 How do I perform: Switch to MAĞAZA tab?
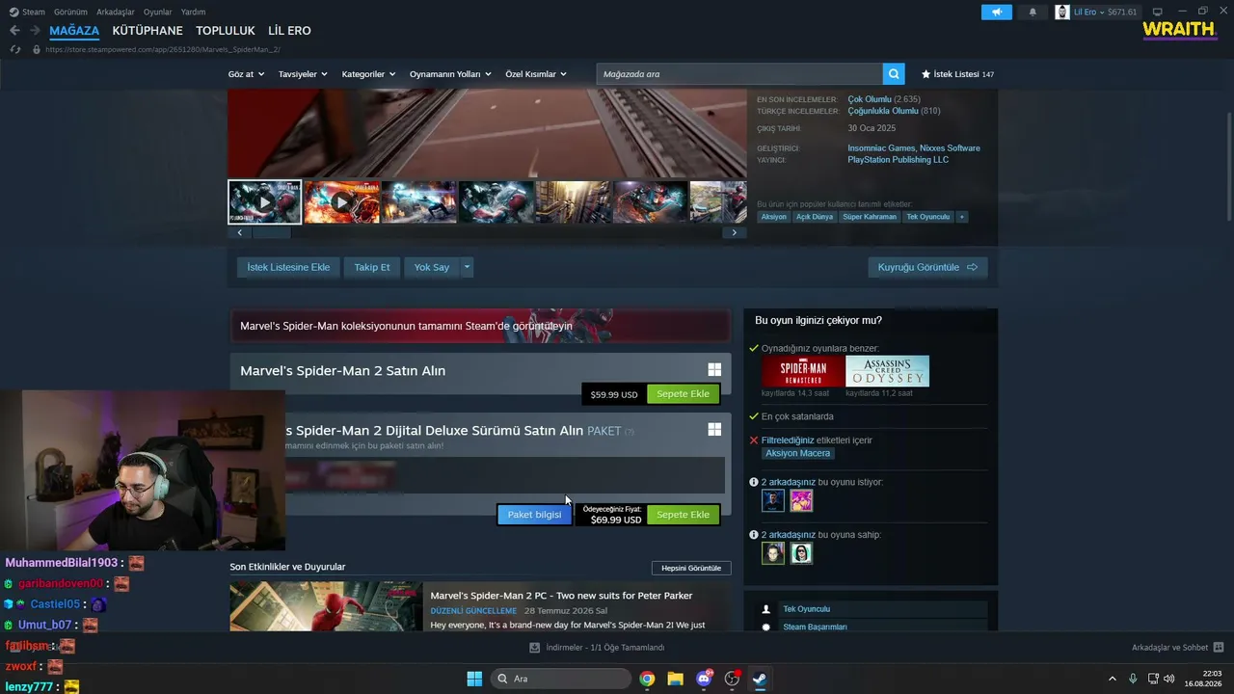pos(74,31)
